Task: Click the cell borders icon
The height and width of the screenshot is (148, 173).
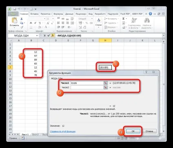Action: click(31, 27)
